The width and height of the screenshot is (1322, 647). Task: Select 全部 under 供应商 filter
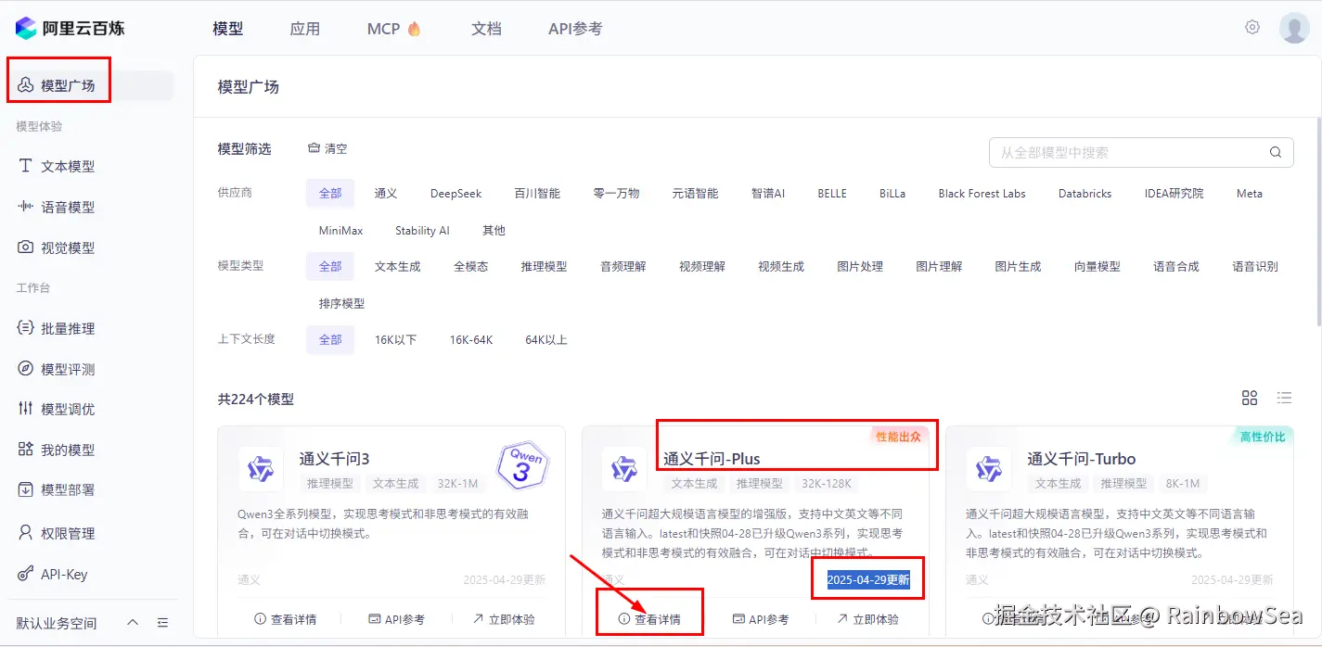click(x=330, y=193)
